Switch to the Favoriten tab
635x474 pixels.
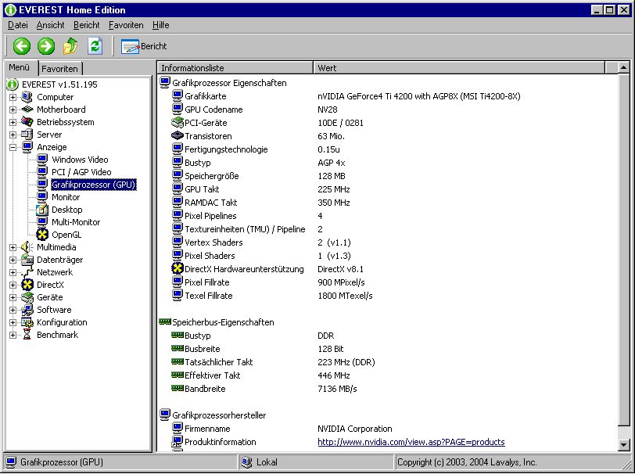(60, 69)
